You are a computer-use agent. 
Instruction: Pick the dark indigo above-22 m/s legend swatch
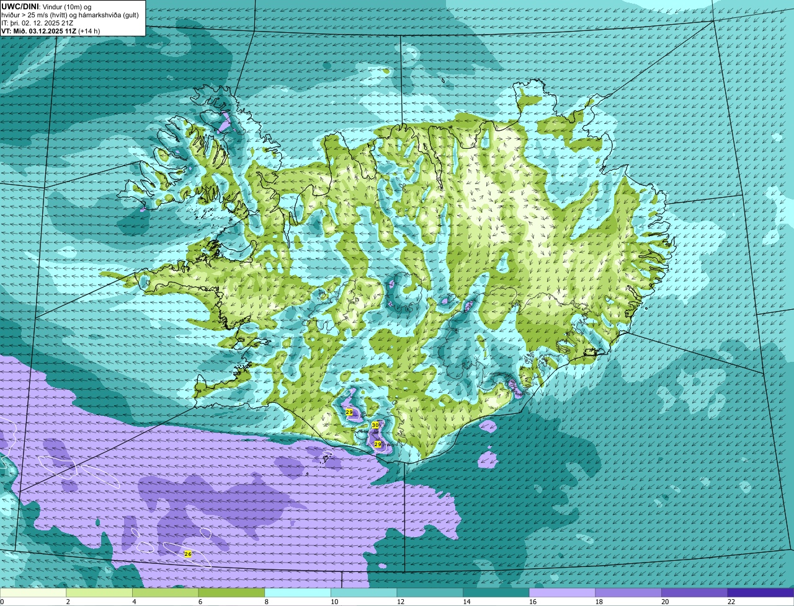(761, 592)
